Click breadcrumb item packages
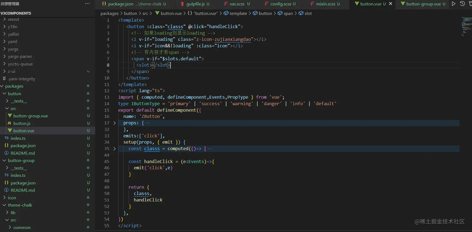Screen dimensions: 472x232 (110, 13)
